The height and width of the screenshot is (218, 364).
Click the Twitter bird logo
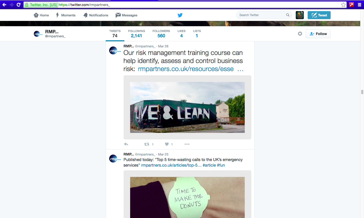pos(180,15)
